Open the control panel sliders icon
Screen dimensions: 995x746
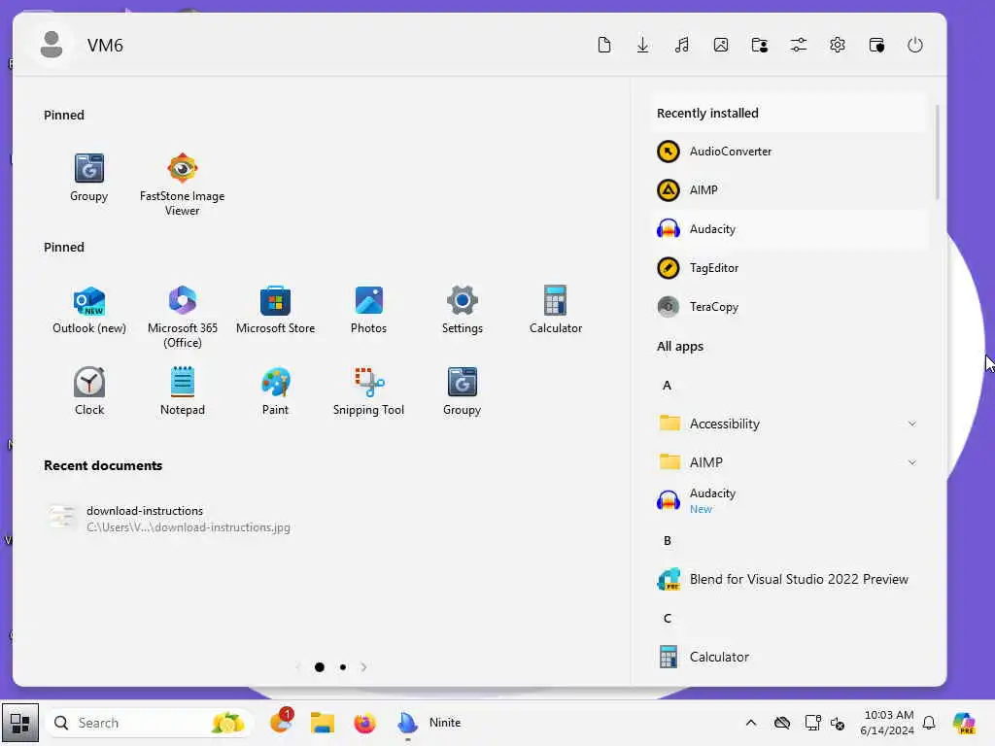[x=799, y=45]
